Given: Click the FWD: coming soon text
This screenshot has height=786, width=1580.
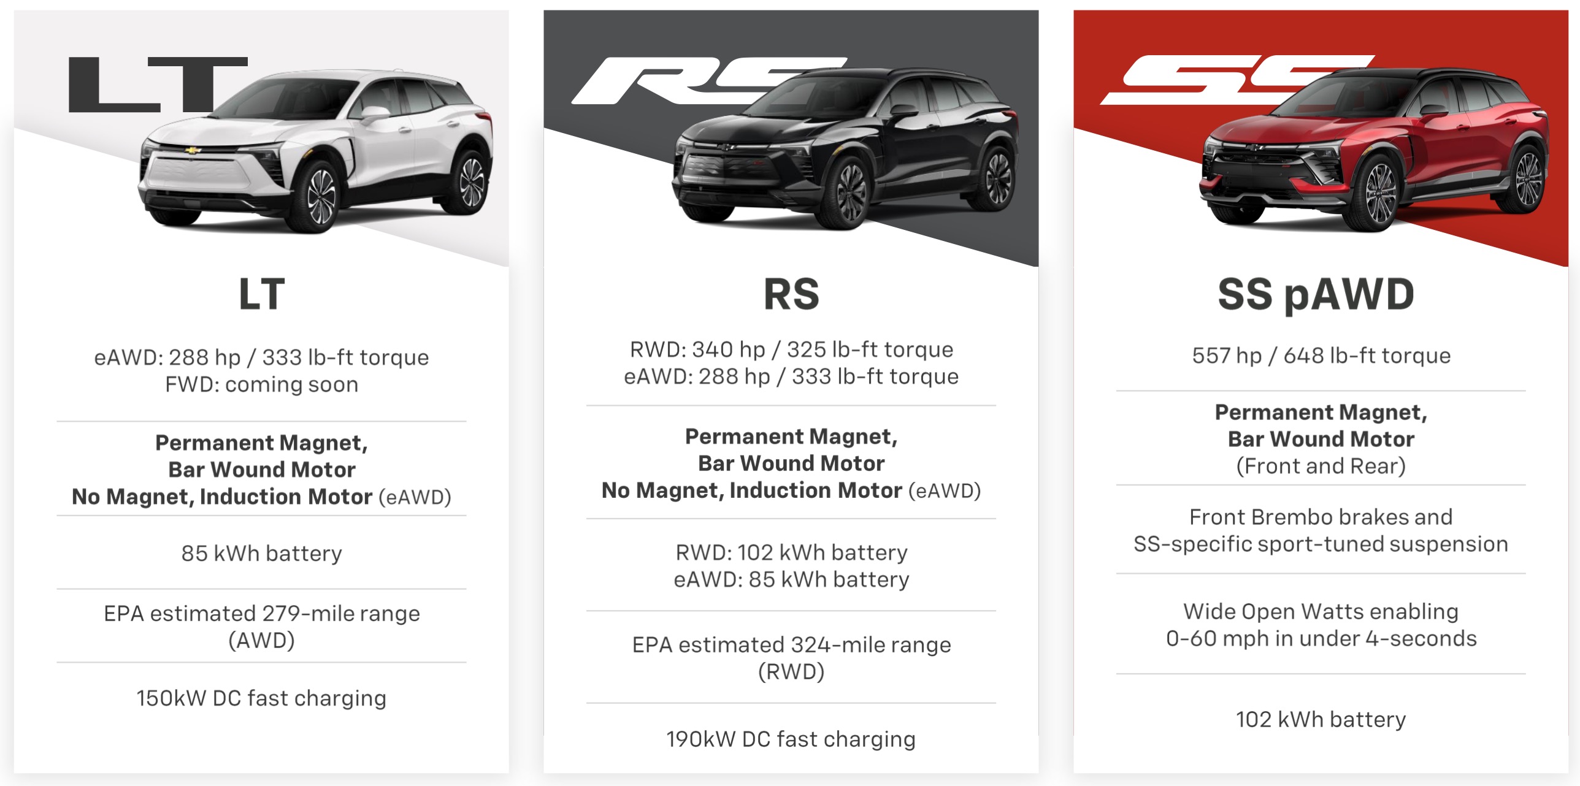Looking at the screenshot, I should tap(262, 384).
